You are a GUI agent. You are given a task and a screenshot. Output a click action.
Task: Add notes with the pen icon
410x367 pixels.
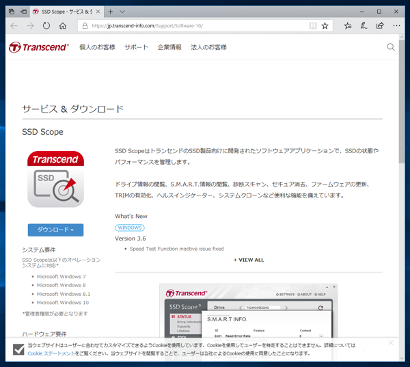(364, 26)
